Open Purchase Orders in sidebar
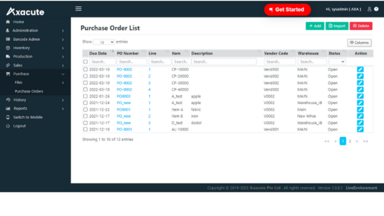Screen dimensions: 384x216 click(29, 91)
